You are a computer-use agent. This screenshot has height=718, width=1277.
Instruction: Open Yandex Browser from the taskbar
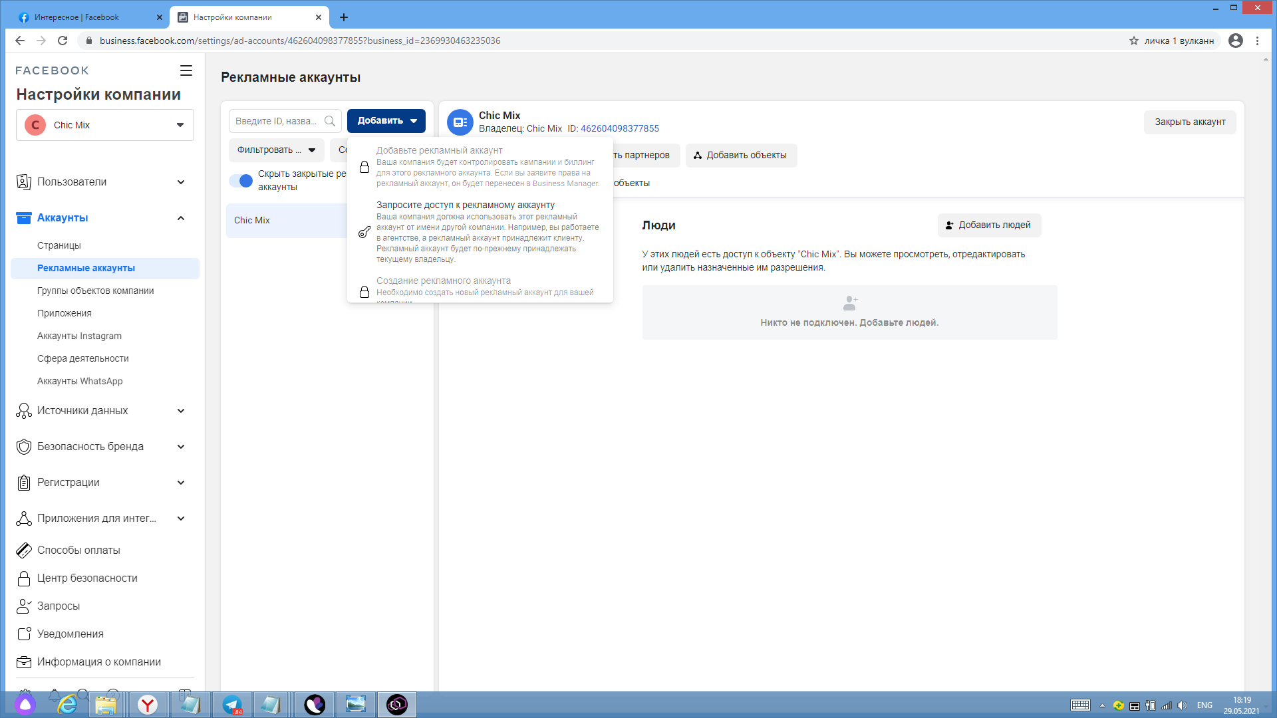click(148, 705)
